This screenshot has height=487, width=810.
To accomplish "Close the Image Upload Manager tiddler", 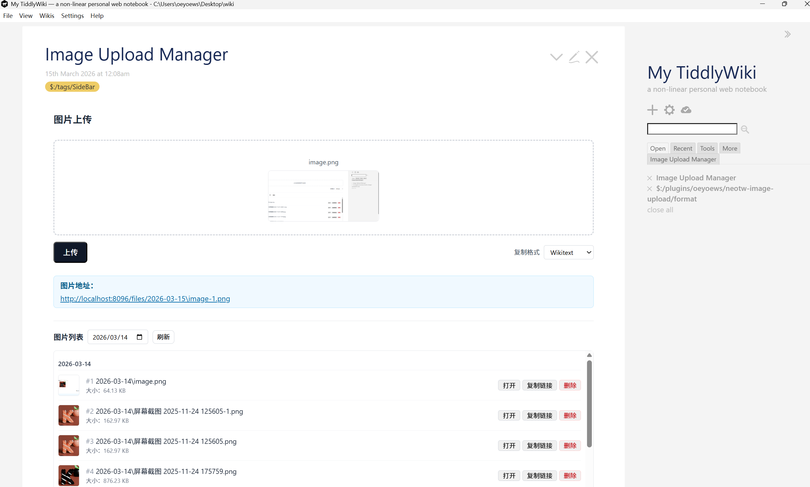I will click(x=592, y=57).
